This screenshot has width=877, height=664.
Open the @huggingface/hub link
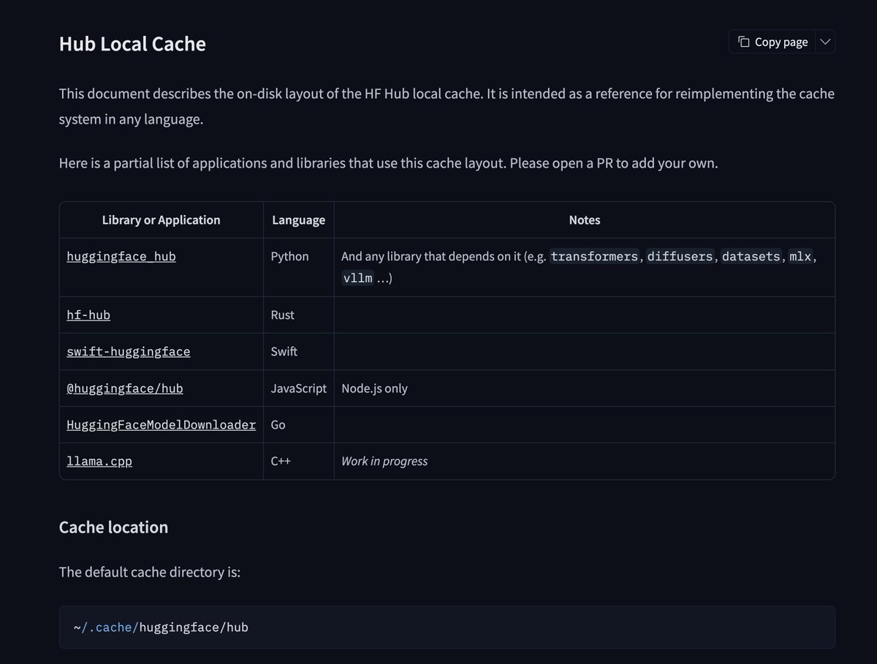coord(125,388)
